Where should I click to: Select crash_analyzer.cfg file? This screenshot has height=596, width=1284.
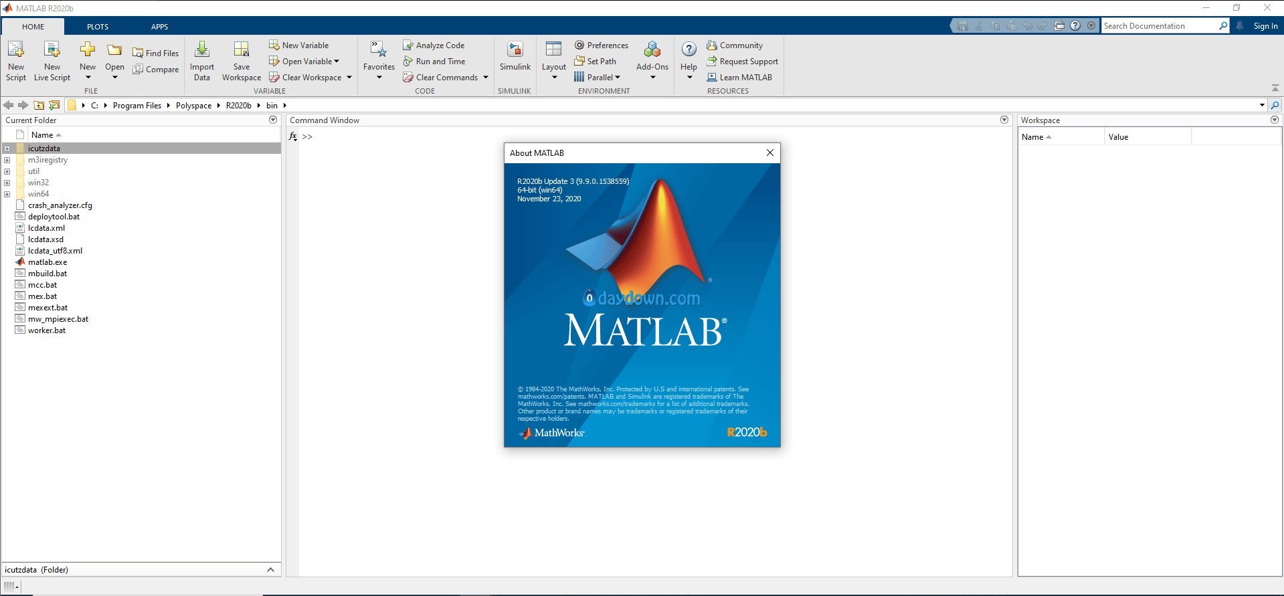pos(60,205)
